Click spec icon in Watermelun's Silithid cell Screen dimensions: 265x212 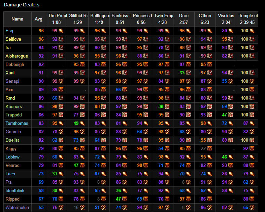pos(82,207)
